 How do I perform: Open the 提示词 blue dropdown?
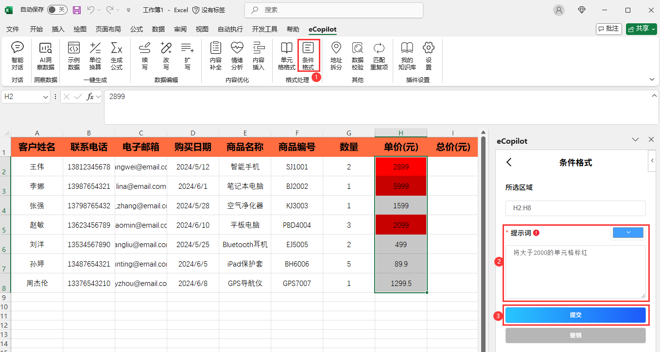point(628,233)
